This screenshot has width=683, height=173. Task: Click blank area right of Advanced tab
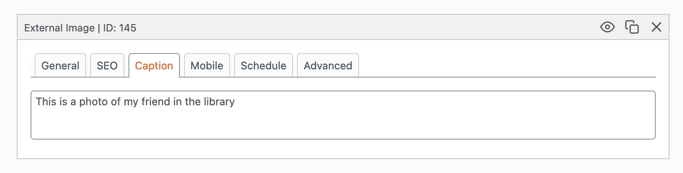490,65
